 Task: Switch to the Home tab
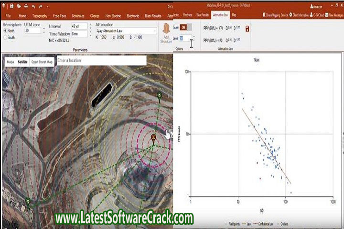(22, 16)
